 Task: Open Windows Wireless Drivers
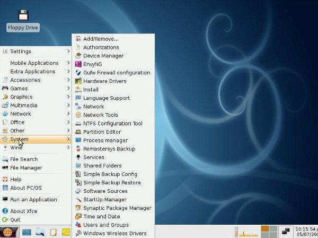113,233
